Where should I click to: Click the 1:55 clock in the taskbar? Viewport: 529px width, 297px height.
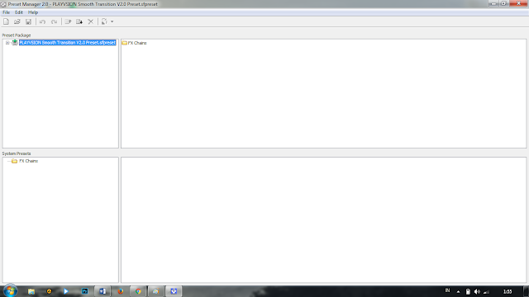[508, 291]
